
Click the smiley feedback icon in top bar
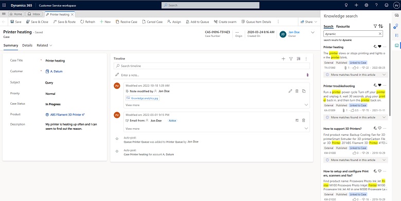386,5
